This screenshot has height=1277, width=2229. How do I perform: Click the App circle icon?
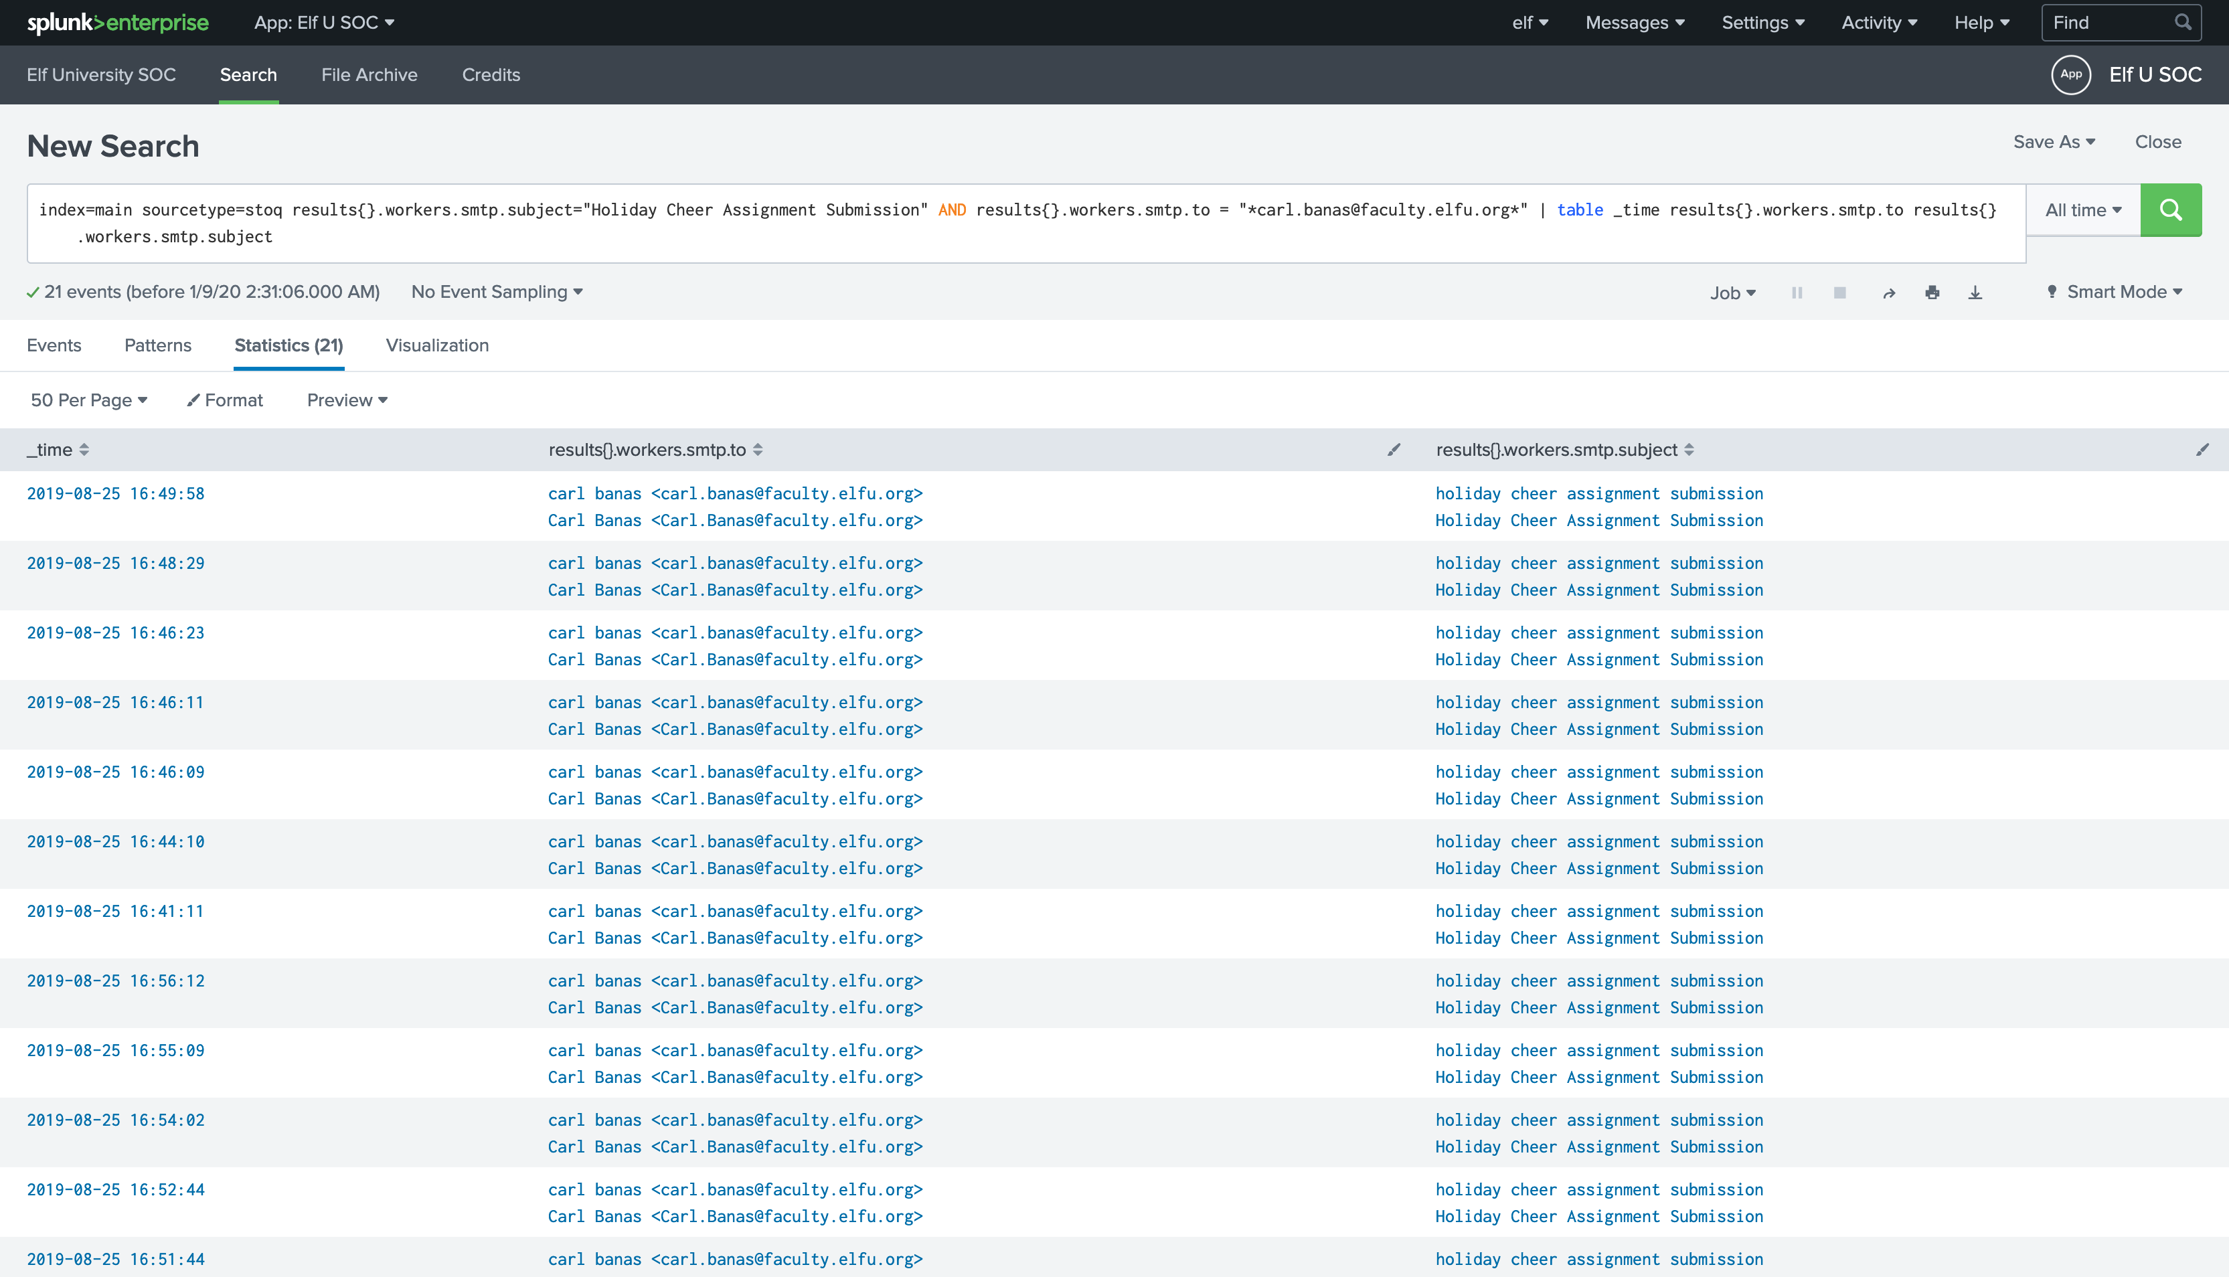coord(2070,74)
